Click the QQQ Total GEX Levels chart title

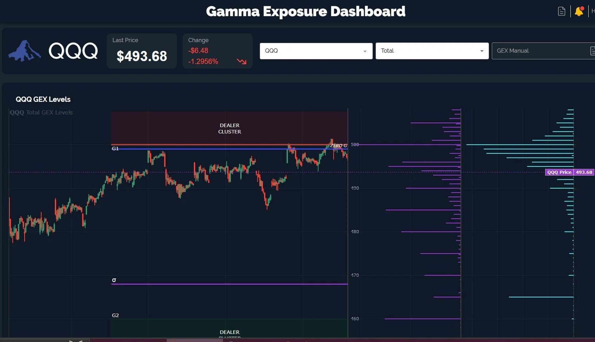[x=41, y=112]
